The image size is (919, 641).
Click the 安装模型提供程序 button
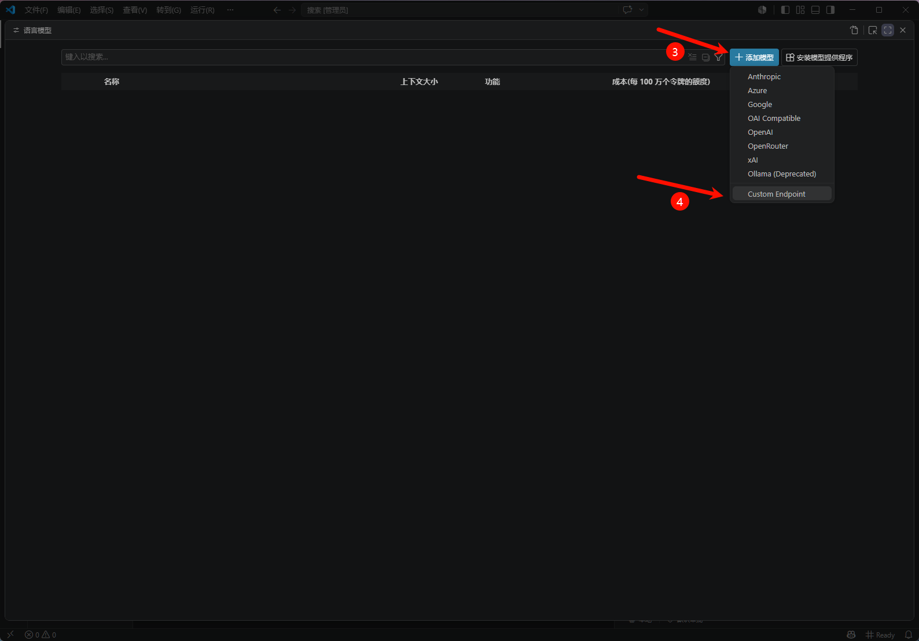coord(819,57)
